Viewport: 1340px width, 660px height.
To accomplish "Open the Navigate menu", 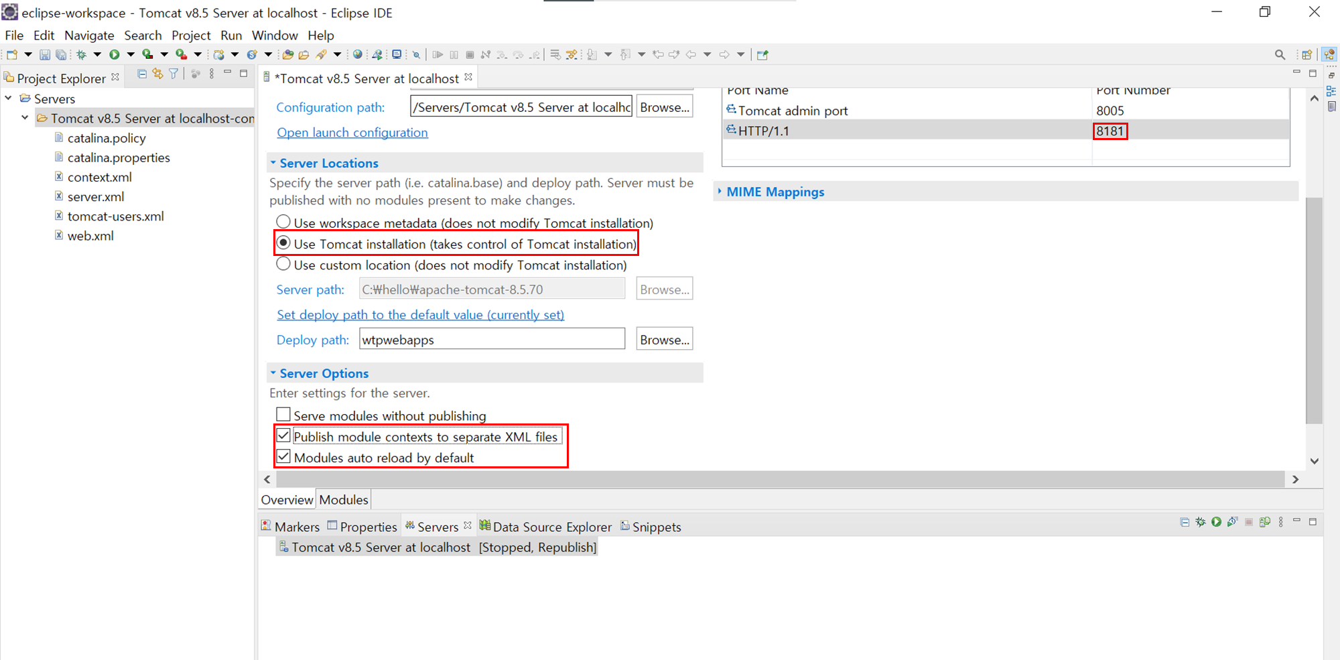I will pyautogui.click(x=89, y=36).
